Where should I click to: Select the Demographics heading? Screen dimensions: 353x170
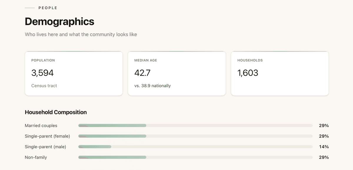click(x=59, y=21)
